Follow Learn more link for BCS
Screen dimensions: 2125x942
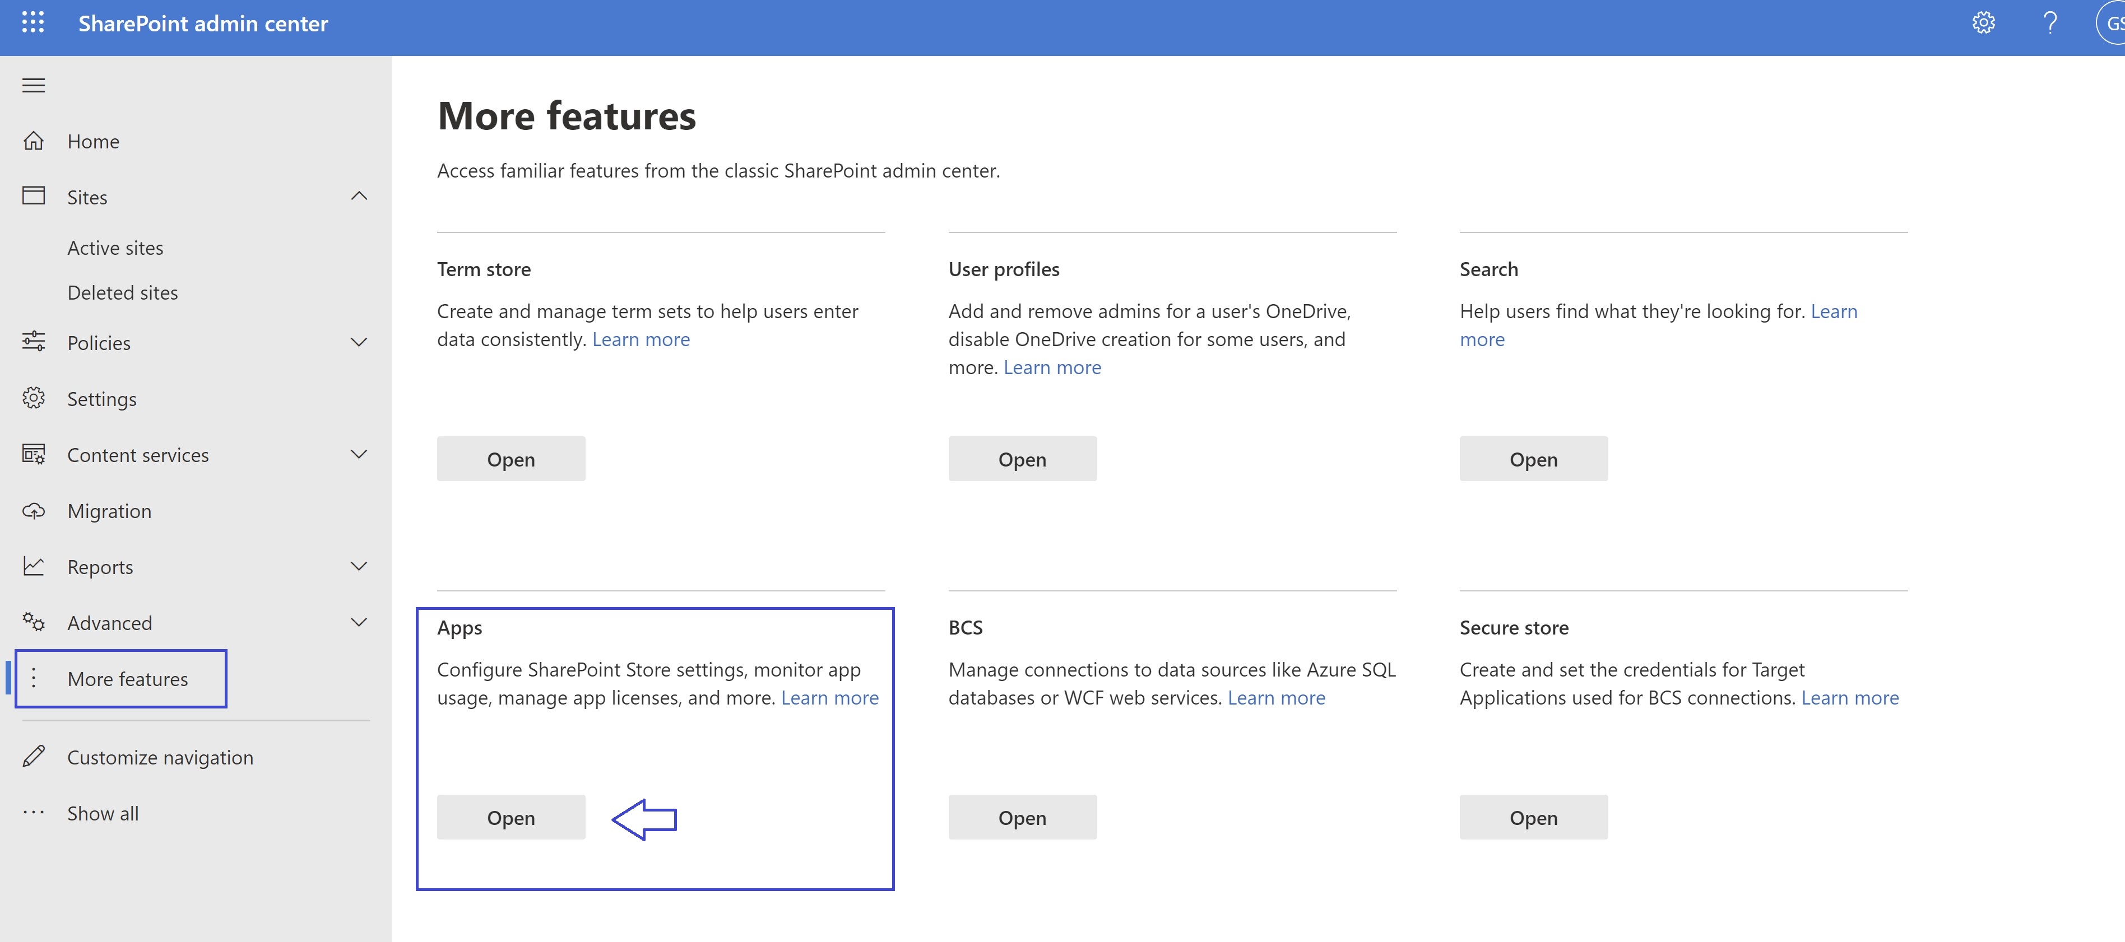click(x=1276, y=698)
